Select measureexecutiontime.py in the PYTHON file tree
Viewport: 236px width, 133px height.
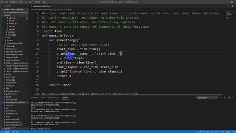(15, 102)
